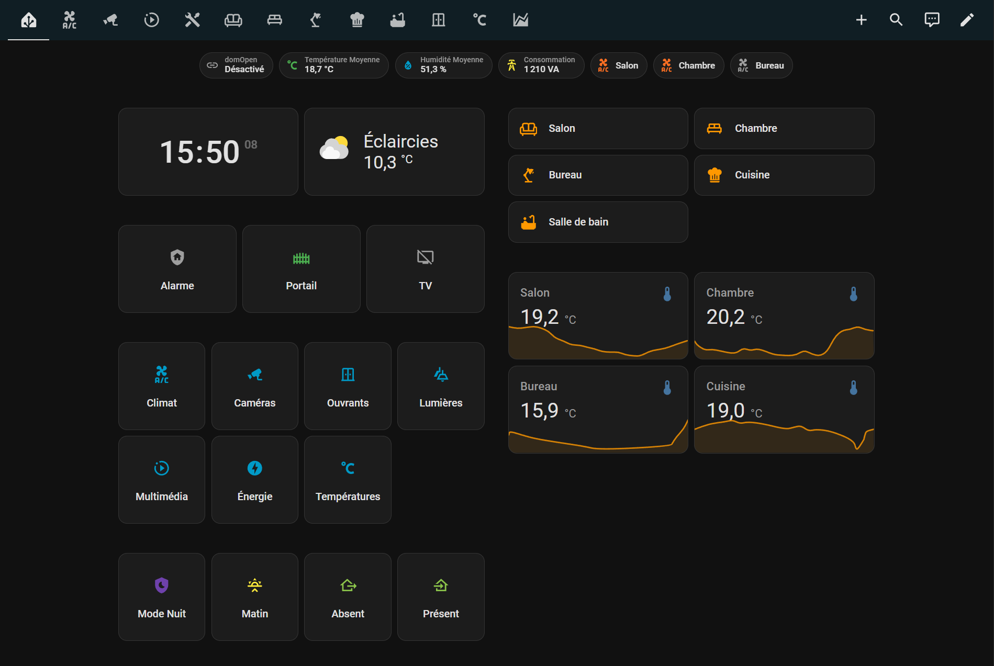Screen dimensions: 994x666
Task: Open the chart graph tab icon
Action: (x=520, y=20)
